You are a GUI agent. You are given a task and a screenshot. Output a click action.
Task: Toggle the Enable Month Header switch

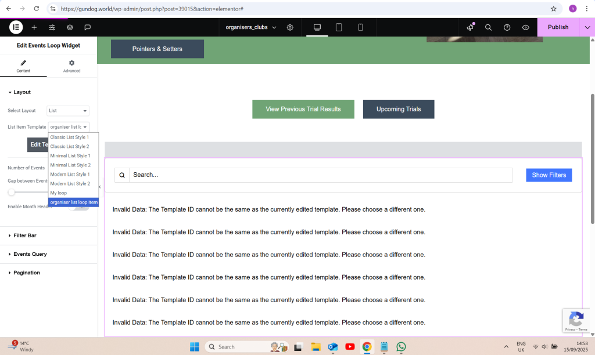[x=81, y=207]
